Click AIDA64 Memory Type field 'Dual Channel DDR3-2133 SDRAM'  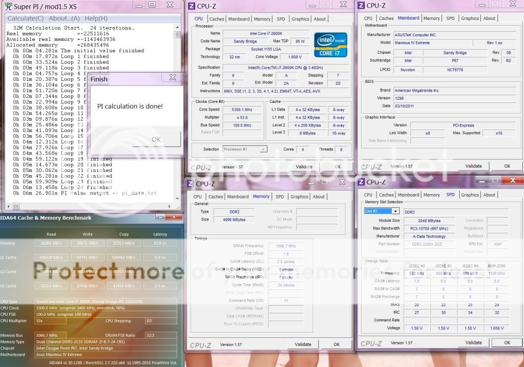[x=106, y=342]
